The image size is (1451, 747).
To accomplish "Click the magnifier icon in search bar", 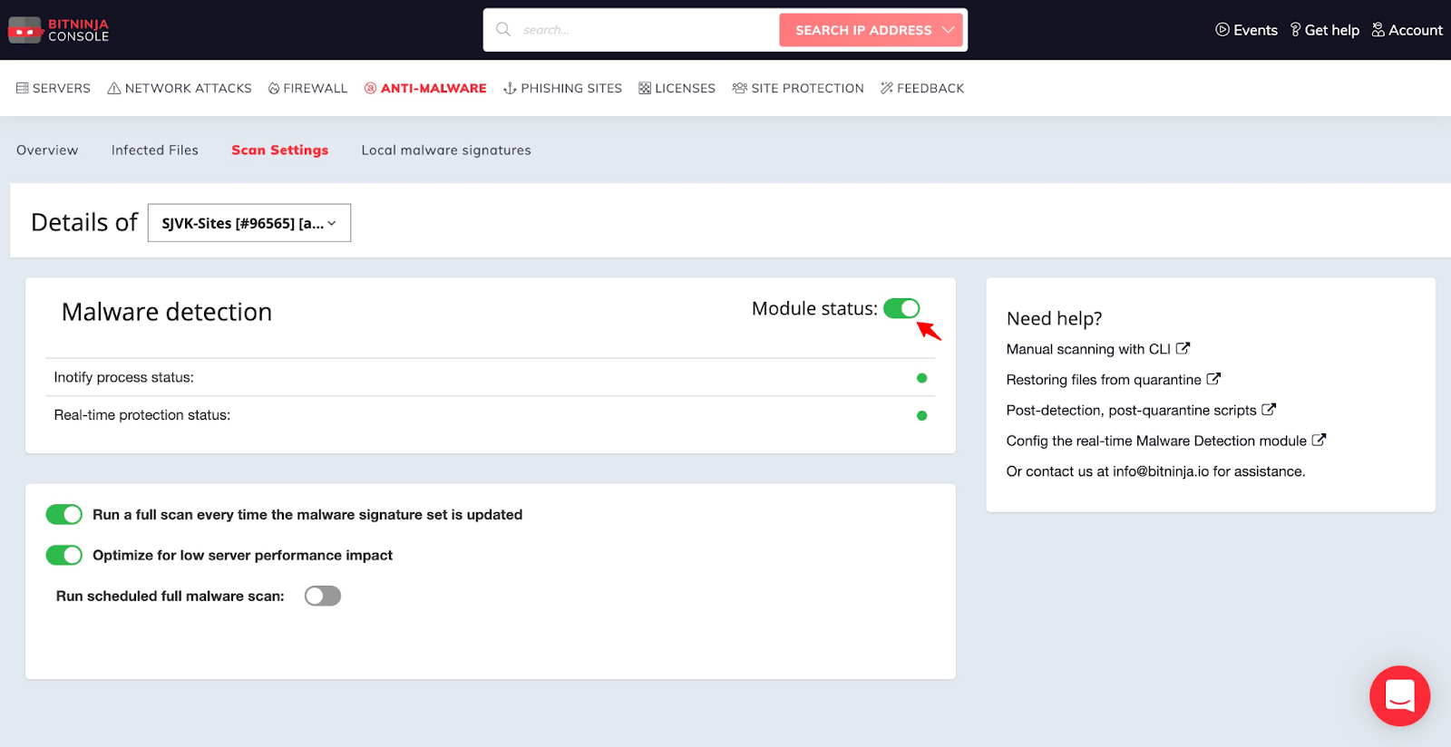I will (503, 29).
